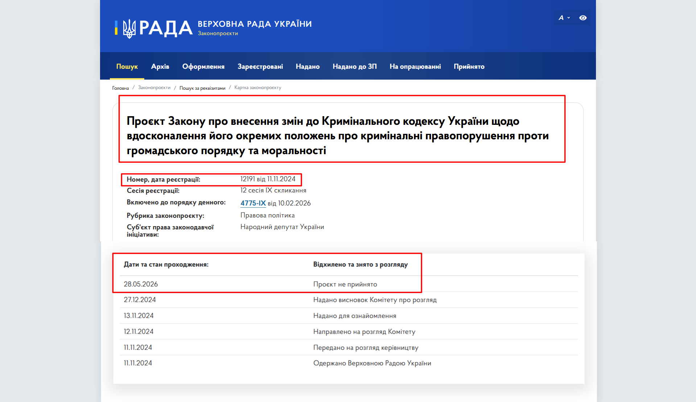Open the Оформлення menu item
The height and width of the screenshot is (402, 696).
[203, 66]
